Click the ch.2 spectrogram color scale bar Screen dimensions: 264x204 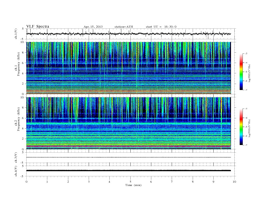(x=241, y=127)
